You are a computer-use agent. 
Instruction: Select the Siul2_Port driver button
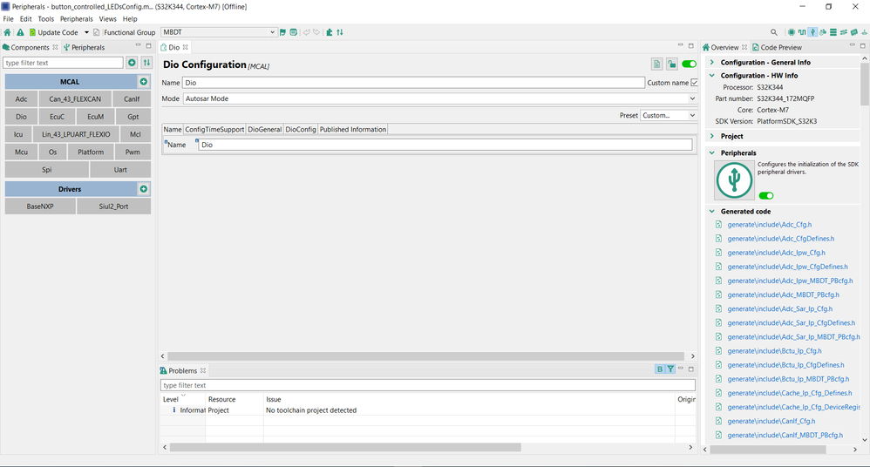pyautogui.click(x=113, y=206)
